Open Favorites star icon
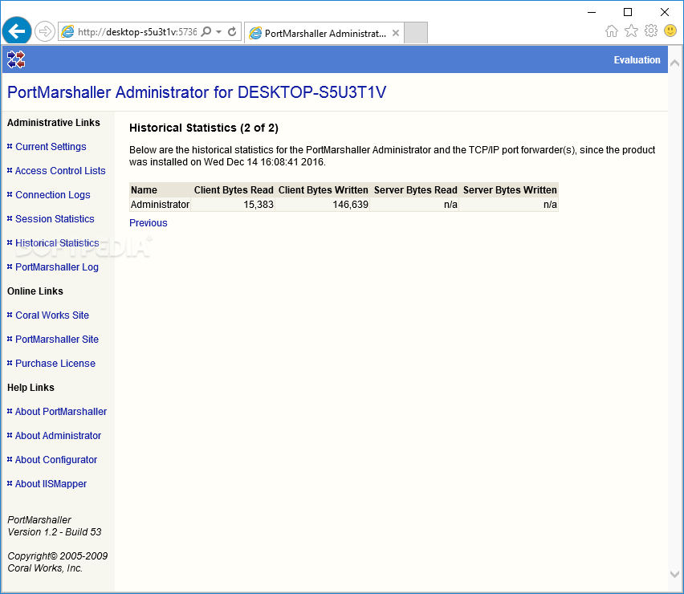Viewport: 684px width, 594px height. pyautogui.click(x=631, y=31)
